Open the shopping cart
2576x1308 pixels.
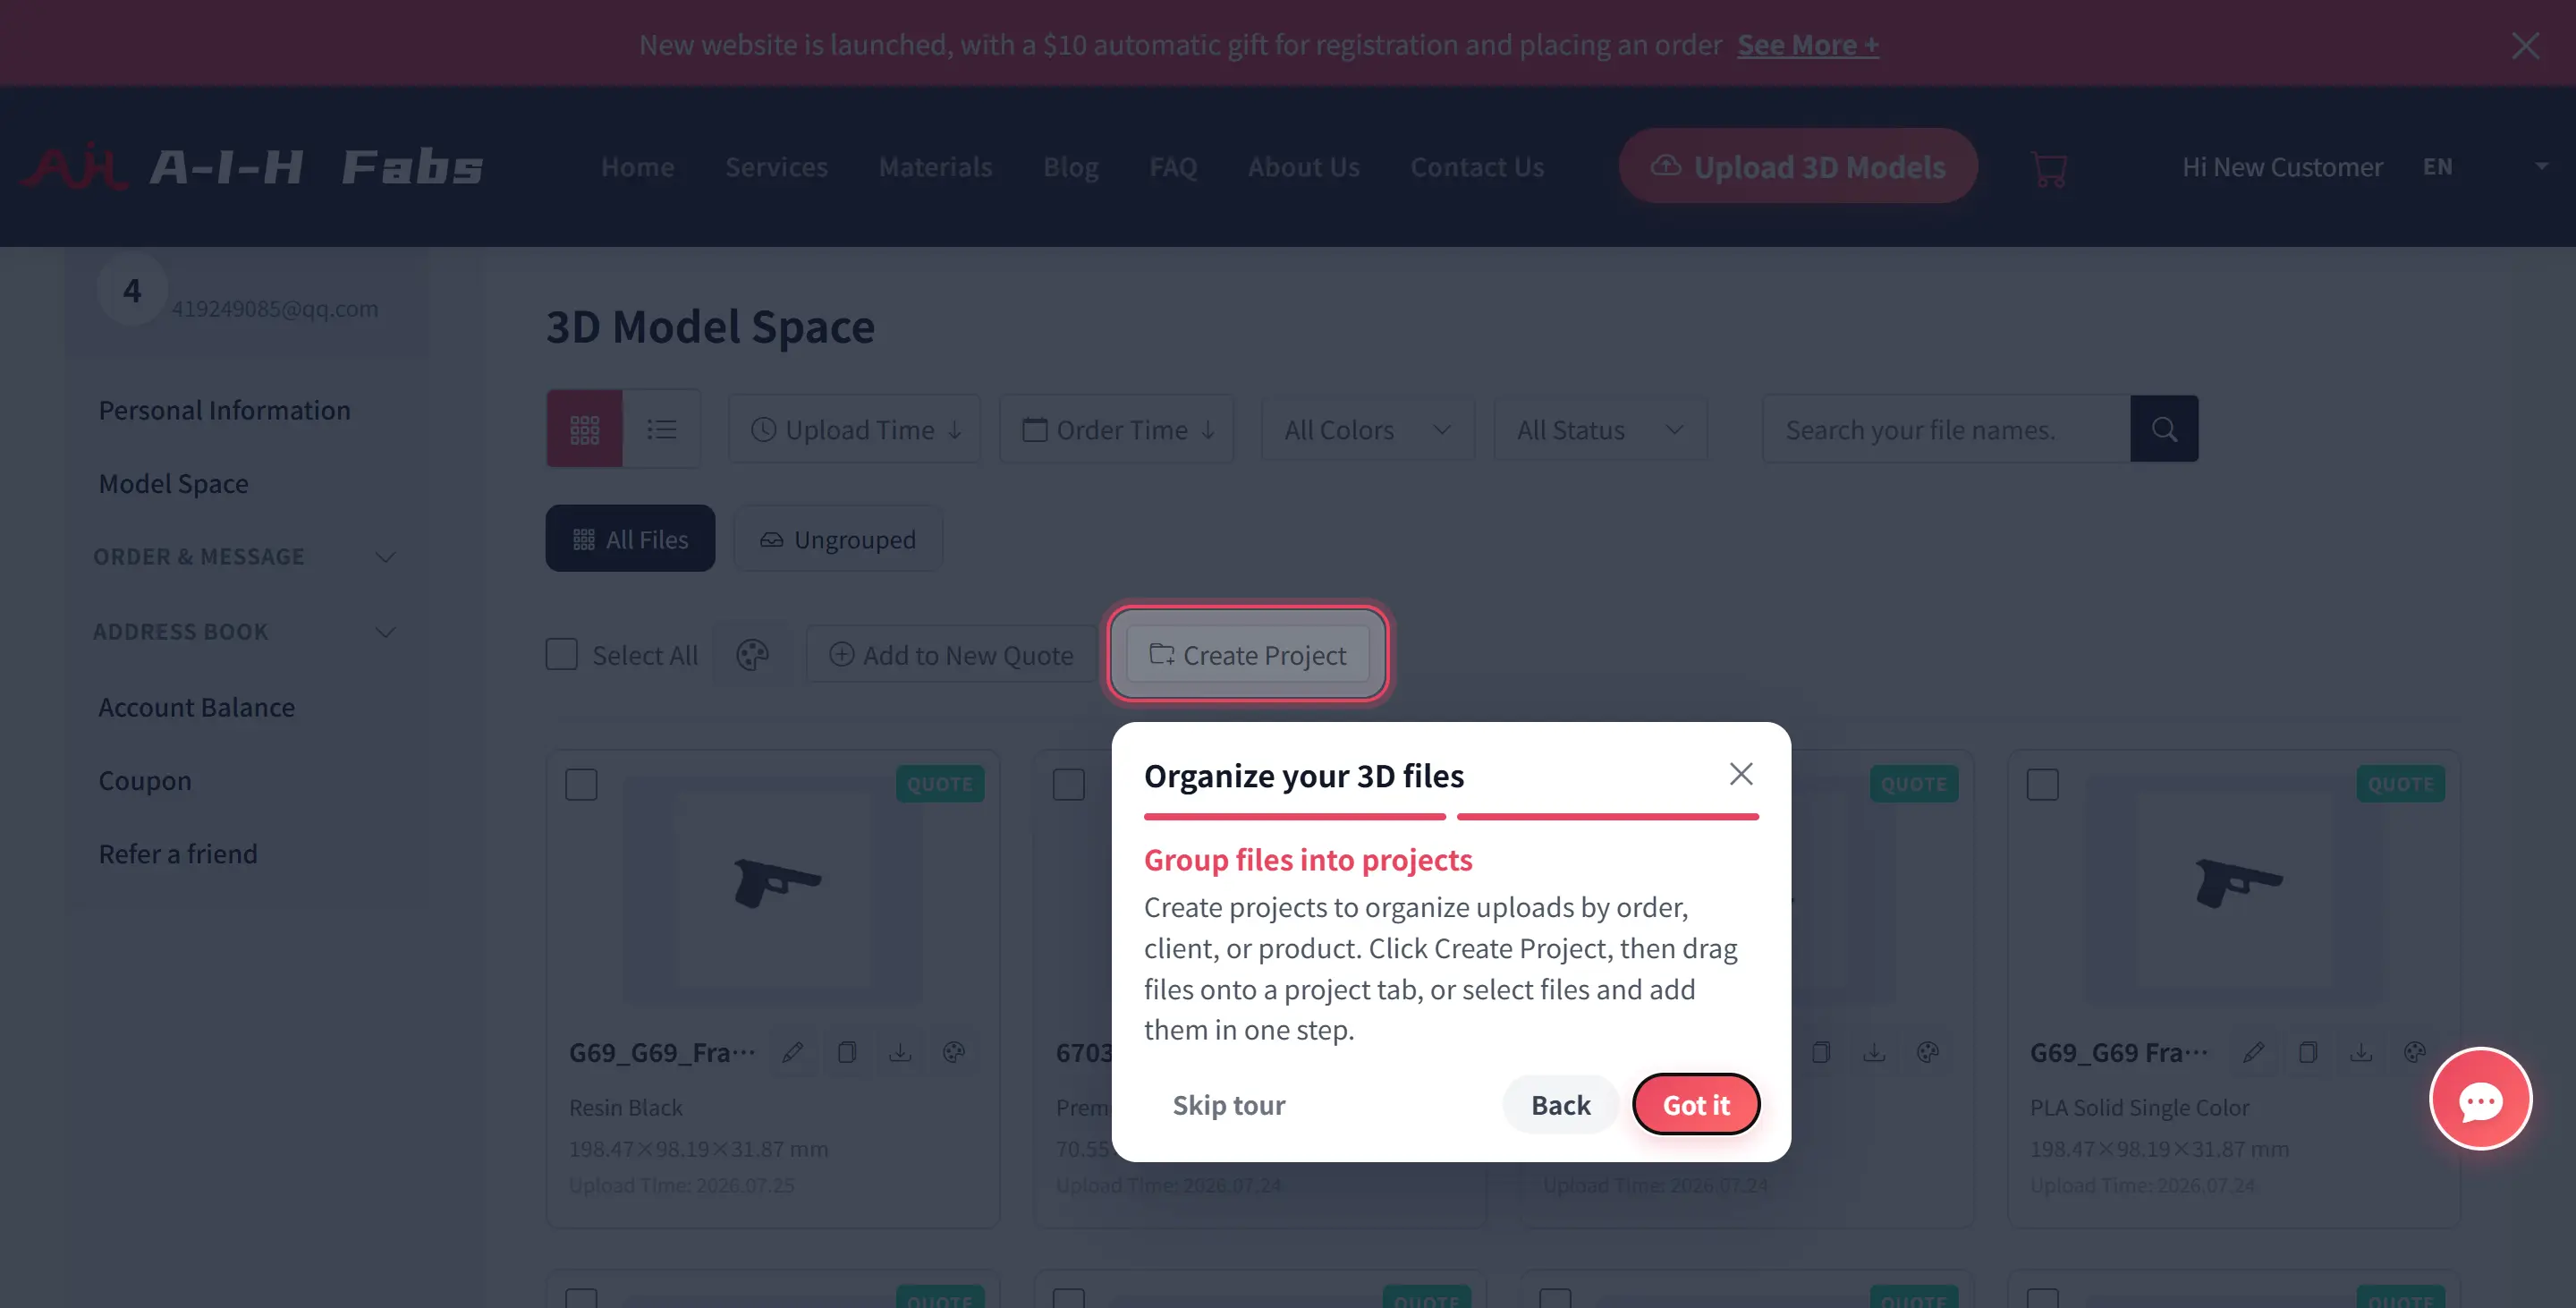[x=2049, y=168]
